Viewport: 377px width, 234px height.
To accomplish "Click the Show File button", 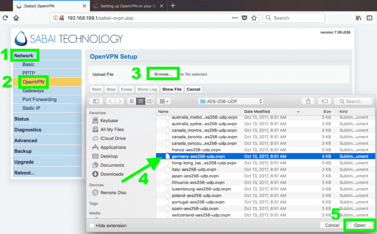I will coord(172,89).
